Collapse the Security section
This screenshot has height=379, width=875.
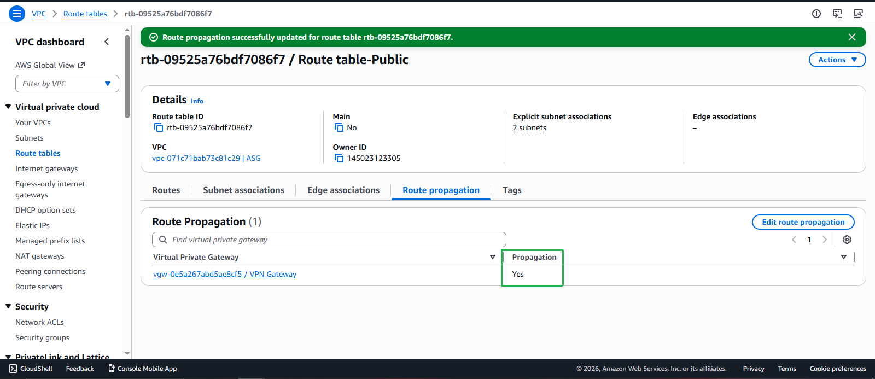coord(8,306)
